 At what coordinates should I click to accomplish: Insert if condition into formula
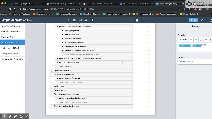click(211, 40)
